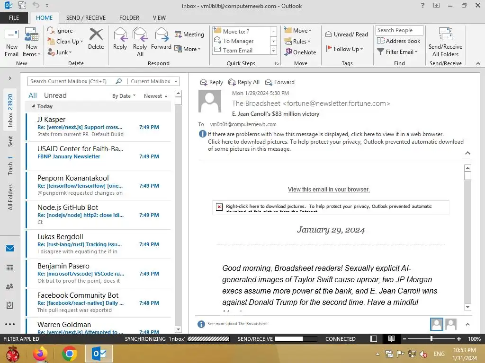Collapse the ribbon with the arrow
The width and height of the screenshot is (485, 363).
(x=478, y=64)
